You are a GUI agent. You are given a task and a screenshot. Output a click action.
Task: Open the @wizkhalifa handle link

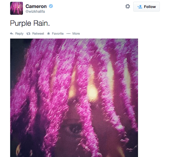(x=35, y=11)
